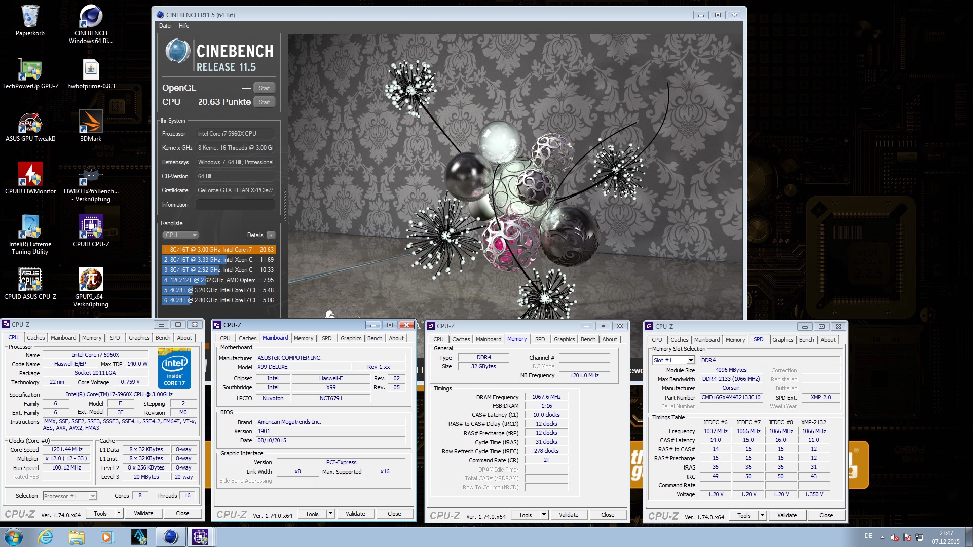Screen dimensions: 973x547
Task: Select ranking row 8C/16T @ 3.33 GHz Xeon
Action: coord(219,260)
